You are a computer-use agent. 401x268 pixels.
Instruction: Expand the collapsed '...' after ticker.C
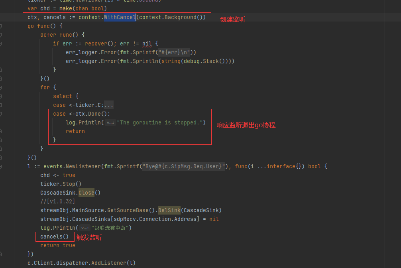(x=108, y=105)
